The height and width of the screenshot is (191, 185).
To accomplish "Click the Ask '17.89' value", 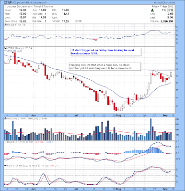I will [43, 10].
